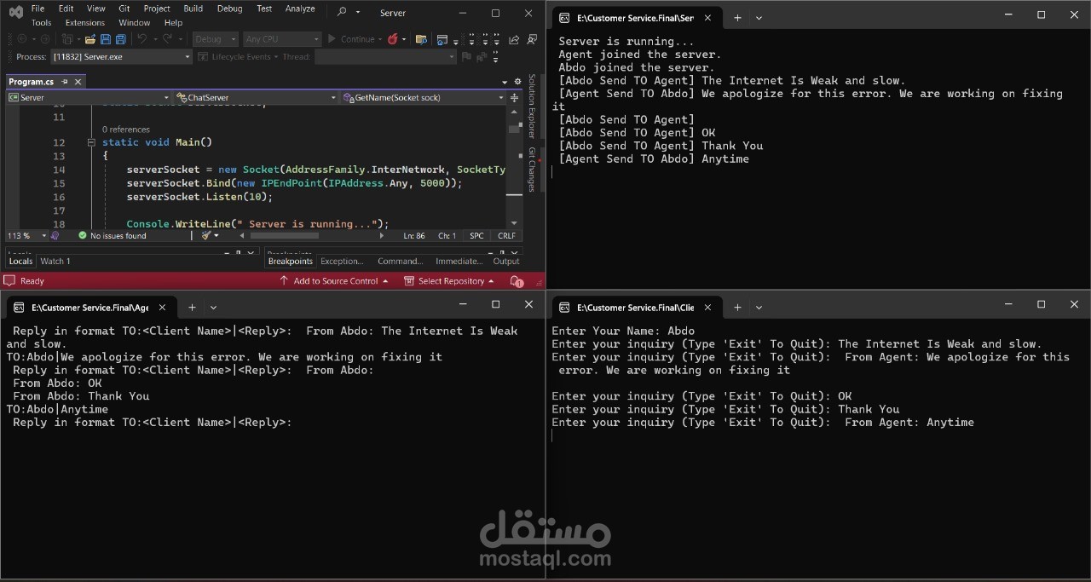The image size is (1091, 582).
Task: Open the Extensions menu
Action: coord(84,23)
